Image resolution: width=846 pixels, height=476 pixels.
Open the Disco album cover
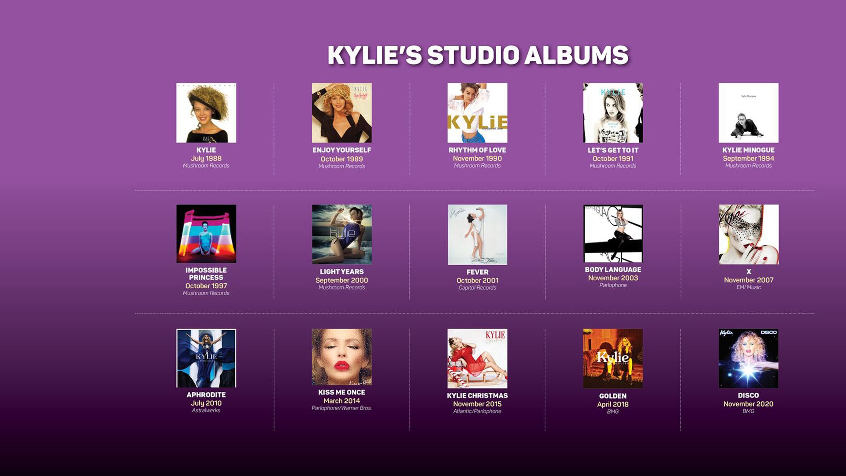748,358
